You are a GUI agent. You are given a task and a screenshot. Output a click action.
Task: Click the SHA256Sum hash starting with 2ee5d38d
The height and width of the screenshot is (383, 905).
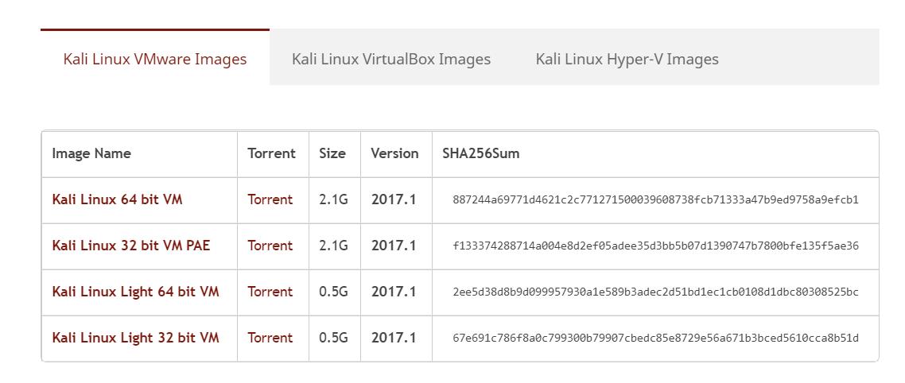point(655,292)
